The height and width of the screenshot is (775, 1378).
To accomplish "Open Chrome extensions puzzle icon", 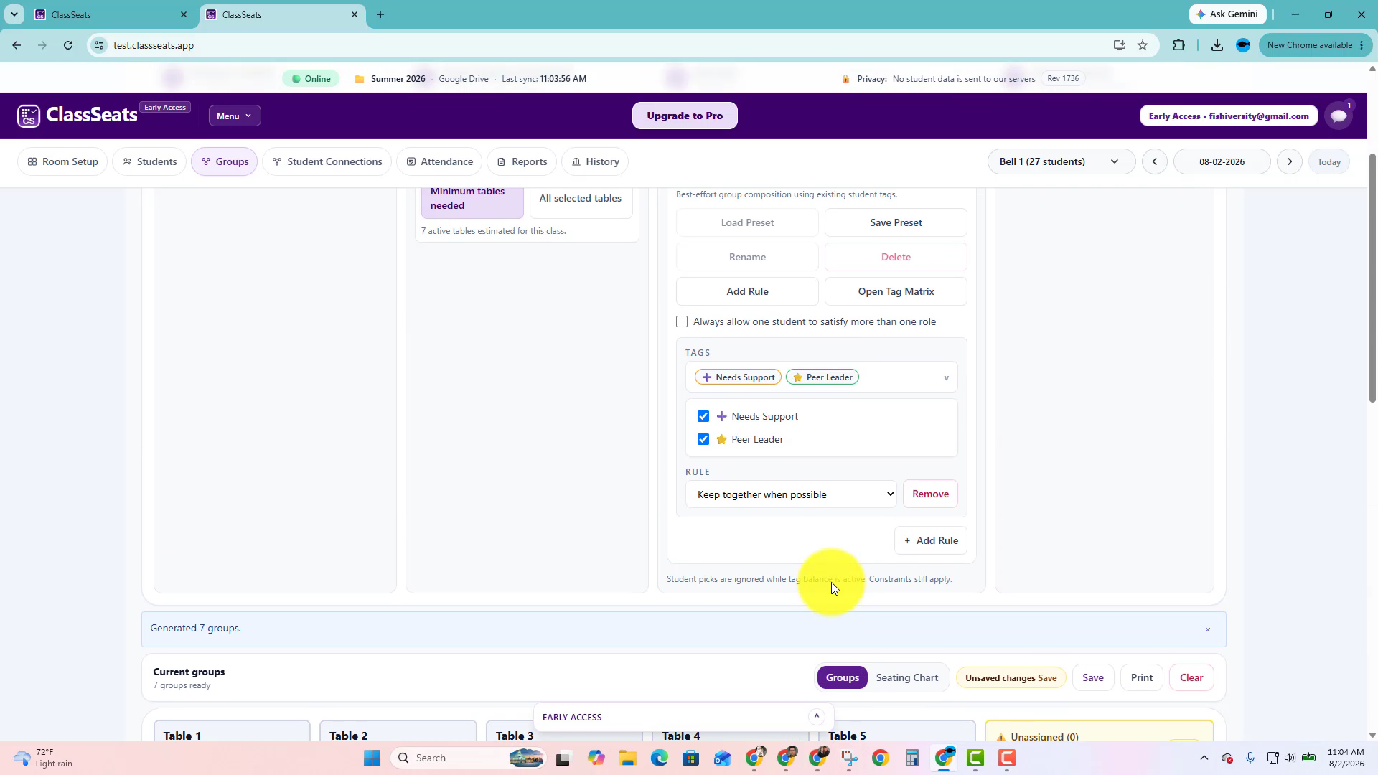I will click(1178, 45).
